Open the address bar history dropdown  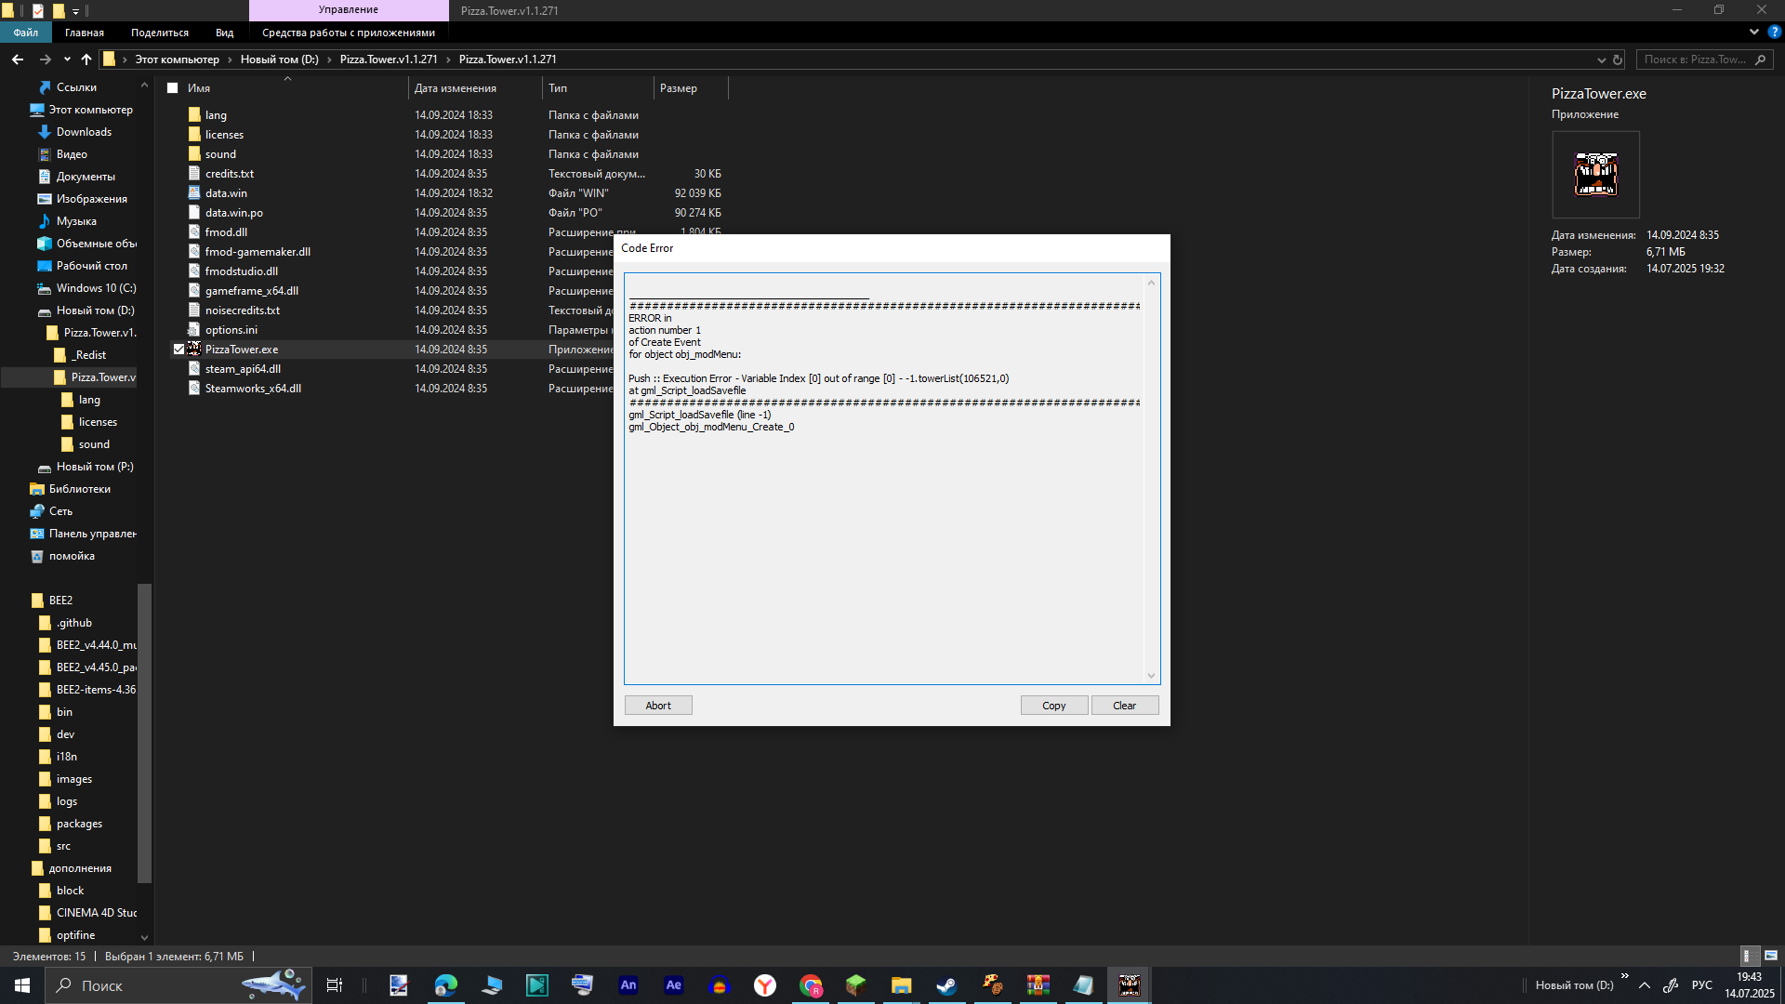(1601, 59)
